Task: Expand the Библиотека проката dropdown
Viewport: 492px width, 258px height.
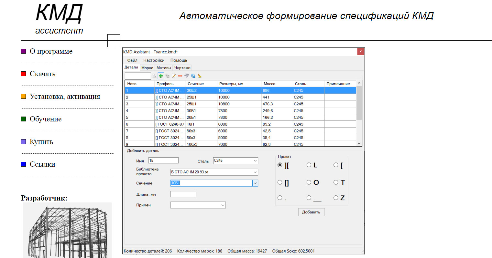Action: click(255, 172)
